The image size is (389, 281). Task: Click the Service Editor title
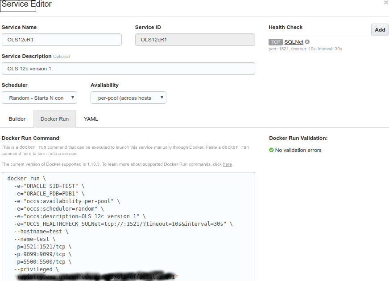(27, 4)
